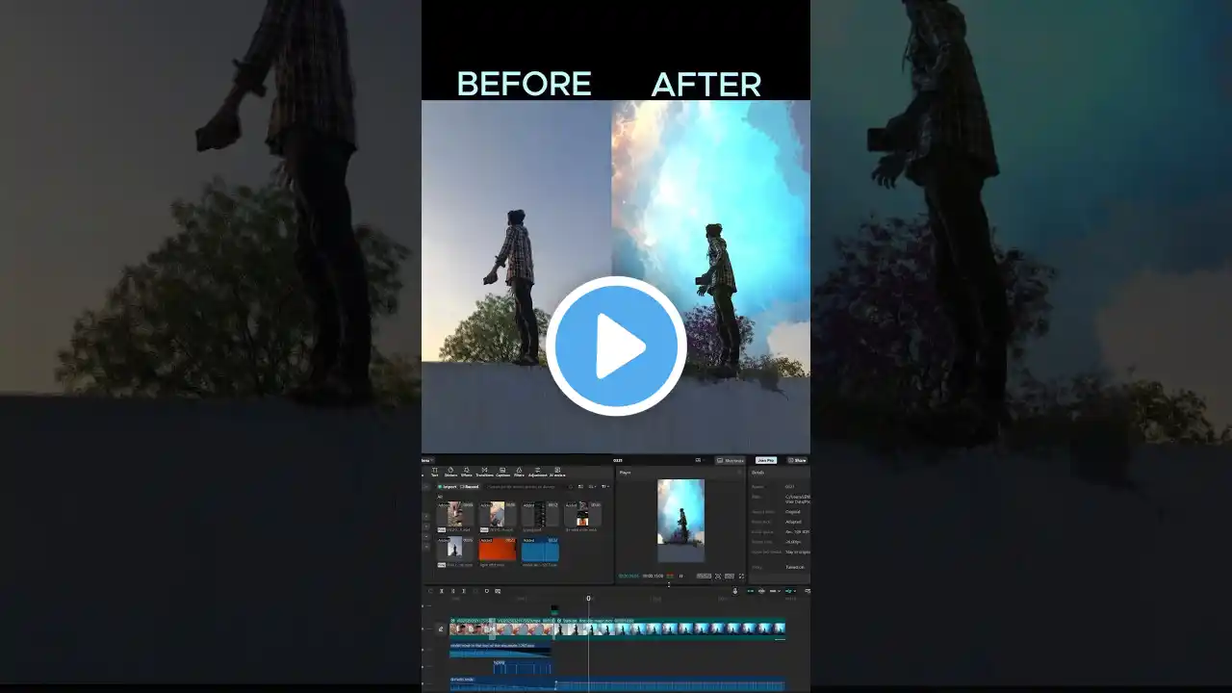Select the orange light effect media thumbnail

coord(498,550)
